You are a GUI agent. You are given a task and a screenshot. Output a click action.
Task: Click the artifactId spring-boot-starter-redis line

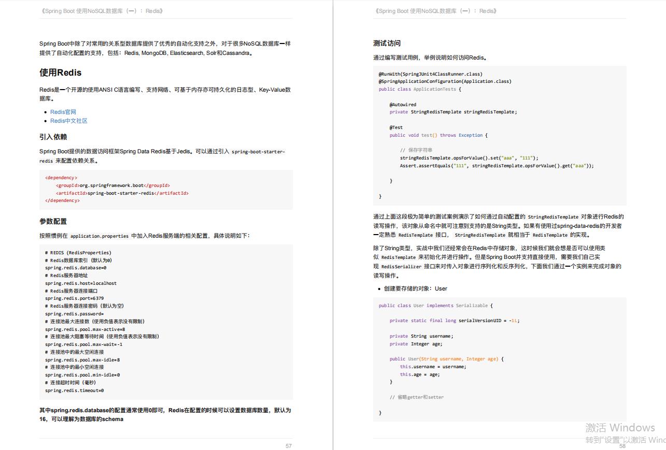pos(122,193)
